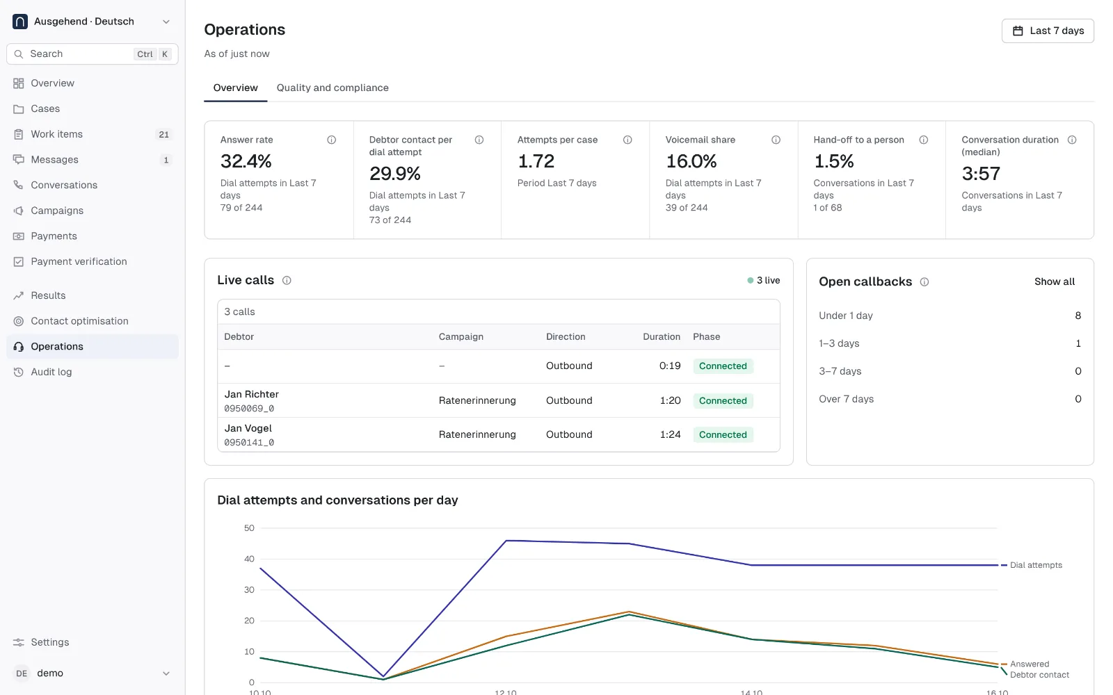Screen dimensions: 1113x695
Task: Click the Under 1 day callbacks row
Action: pos(950,316)
